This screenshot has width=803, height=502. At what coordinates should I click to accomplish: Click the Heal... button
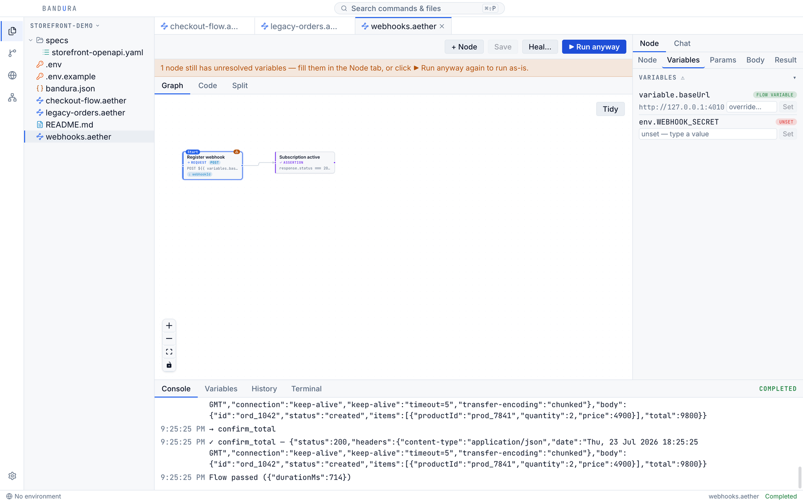[540, 47]
